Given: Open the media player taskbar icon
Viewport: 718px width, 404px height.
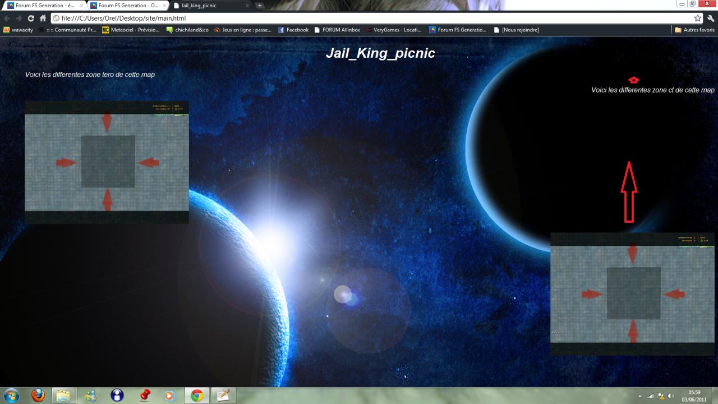Looking at the screenshot, I should pos(170,396).
